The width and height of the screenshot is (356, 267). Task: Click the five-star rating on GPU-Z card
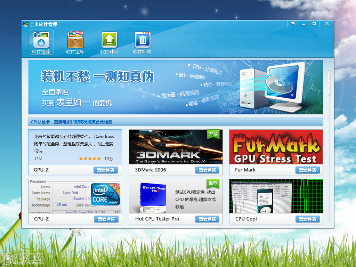[x=90, y=159]
